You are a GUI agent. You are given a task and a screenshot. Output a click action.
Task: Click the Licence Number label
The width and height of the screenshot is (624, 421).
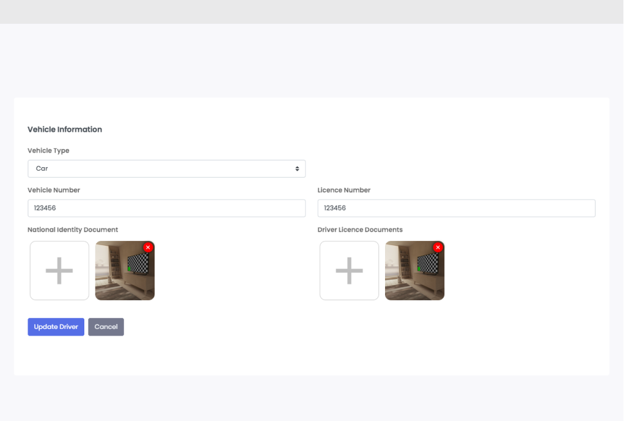[344, 190]
